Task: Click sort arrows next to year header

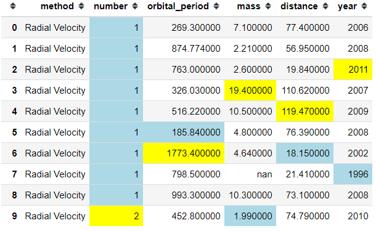Action: tap(364, 6)
